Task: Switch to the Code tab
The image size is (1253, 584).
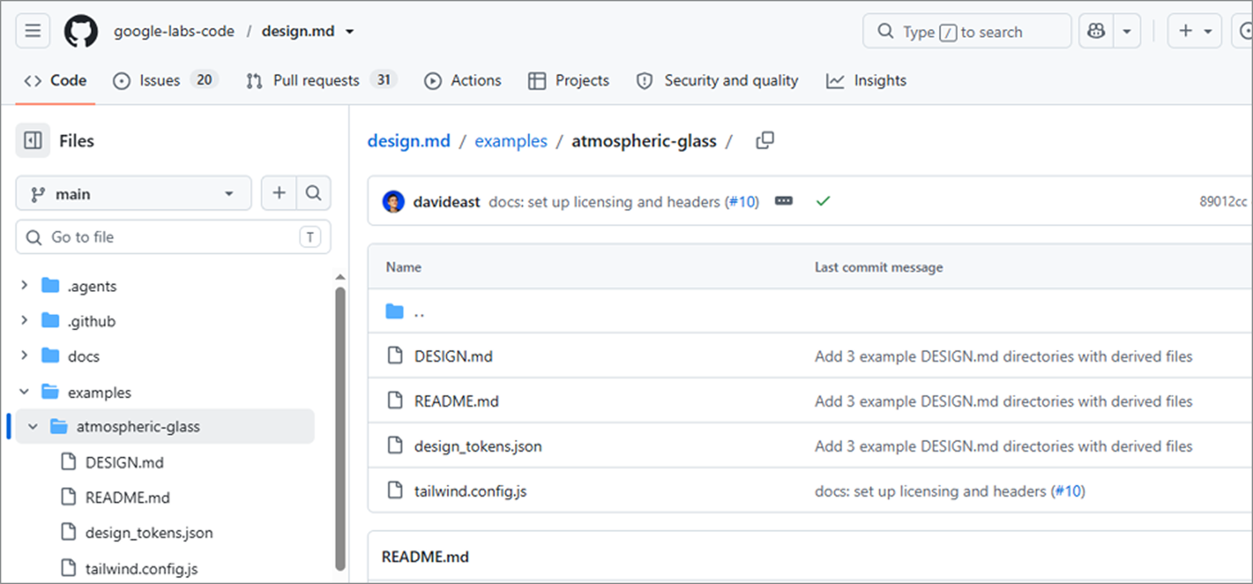Action: [x=55, y=80]
